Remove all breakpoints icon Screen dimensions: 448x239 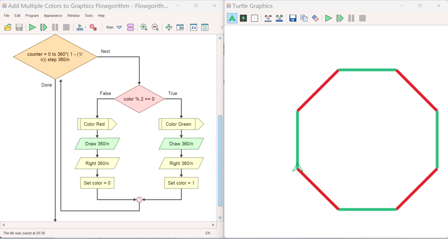pyautogui.click(x=93, y=27)
